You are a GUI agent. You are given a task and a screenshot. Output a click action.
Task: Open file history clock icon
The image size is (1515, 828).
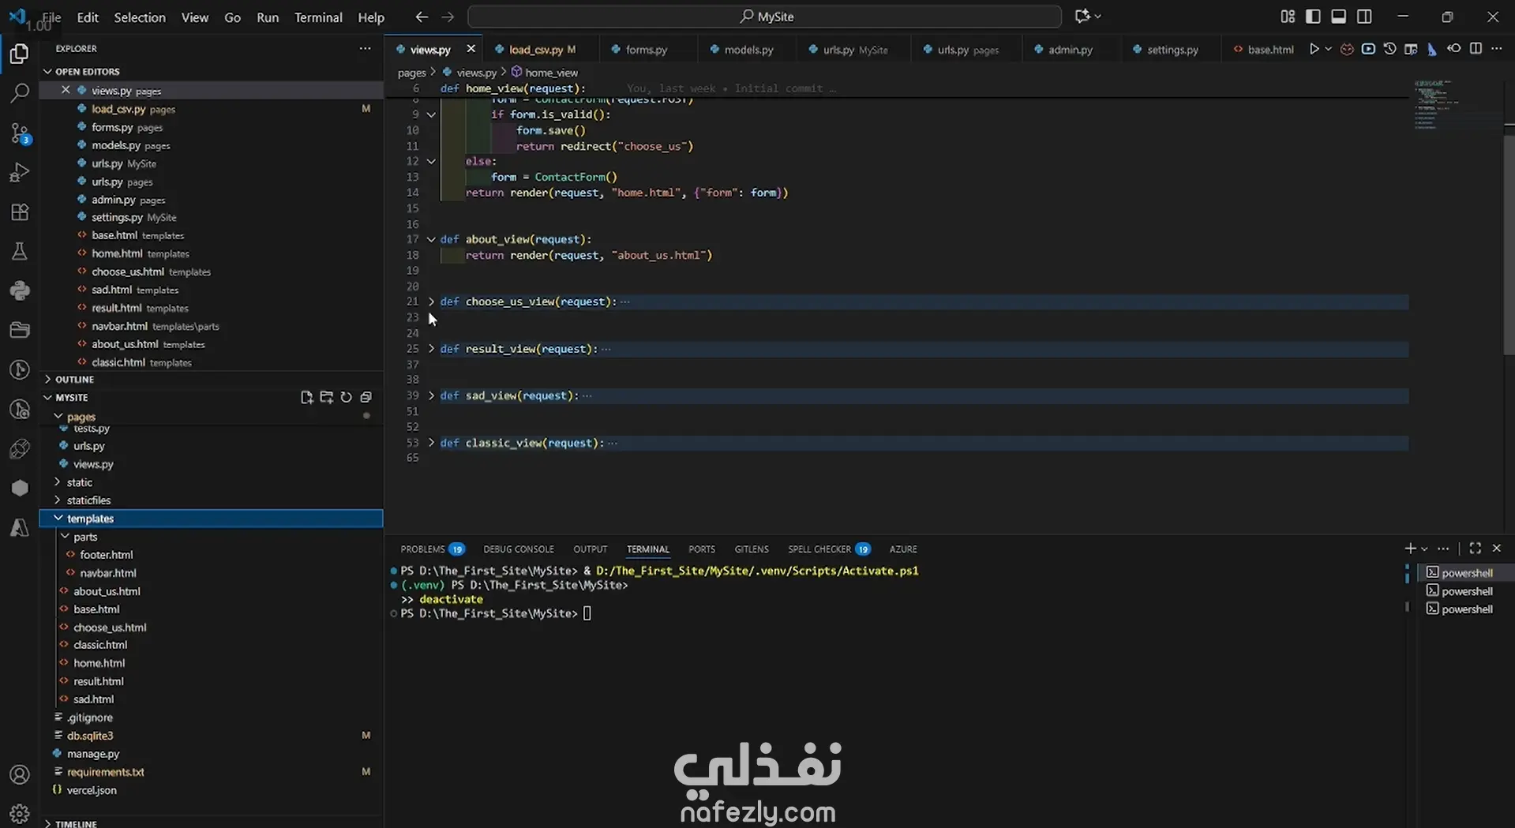pyautogui.click(x=1389, y=49)
